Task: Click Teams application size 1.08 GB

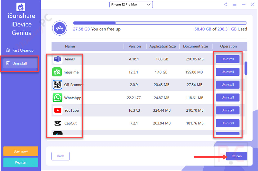Action: click(x=162, y=59)
